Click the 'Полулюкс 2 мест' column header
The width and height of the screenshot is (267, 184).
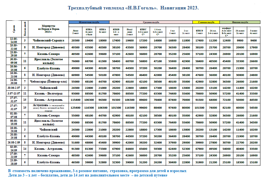click(x=130, y=32)
